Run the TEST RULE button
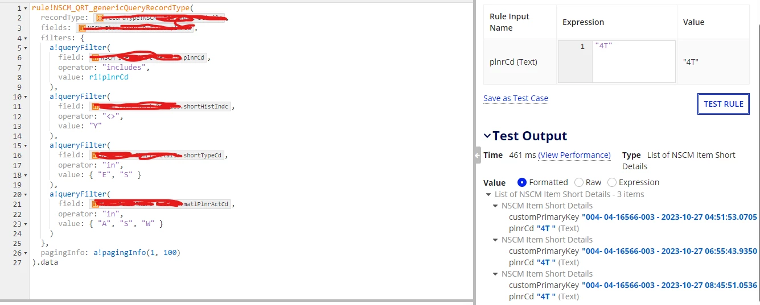Image resolution: width=760 pixels, height=305 pixels. coord(724,104)
